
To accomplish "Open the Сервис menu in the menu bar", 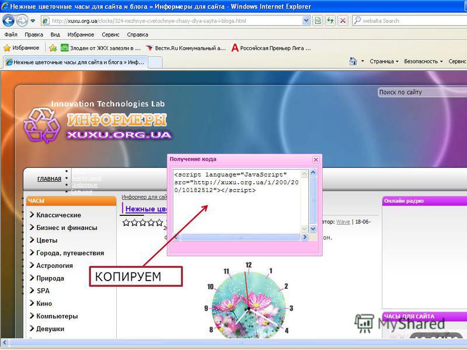I will click(x=110, y=34).
